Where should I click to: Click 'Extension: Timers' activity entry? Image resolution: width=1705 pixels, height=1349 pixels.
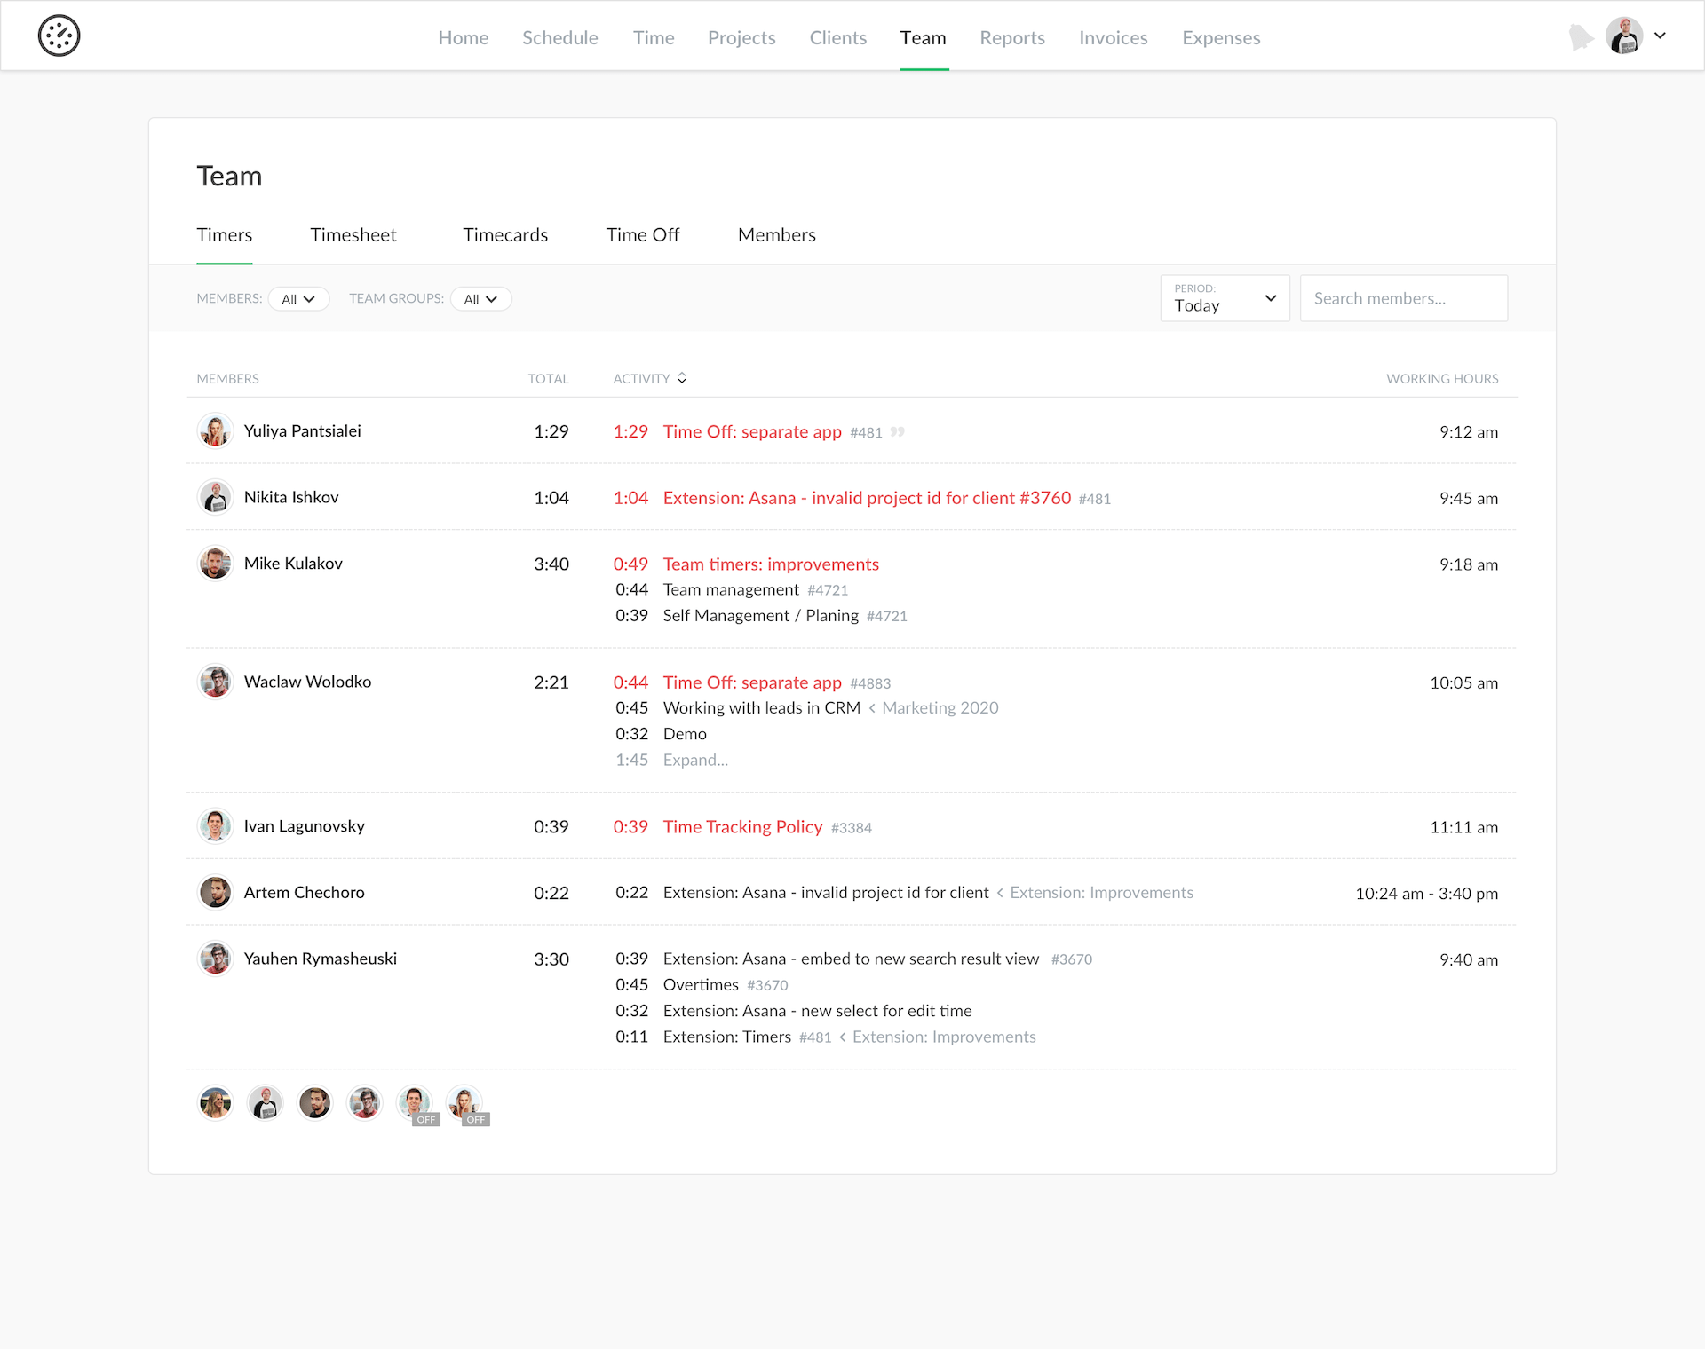coord(727,1037)
